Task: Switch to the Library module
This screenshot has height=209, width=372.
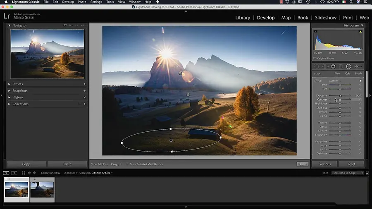Action: click(243, 18)
